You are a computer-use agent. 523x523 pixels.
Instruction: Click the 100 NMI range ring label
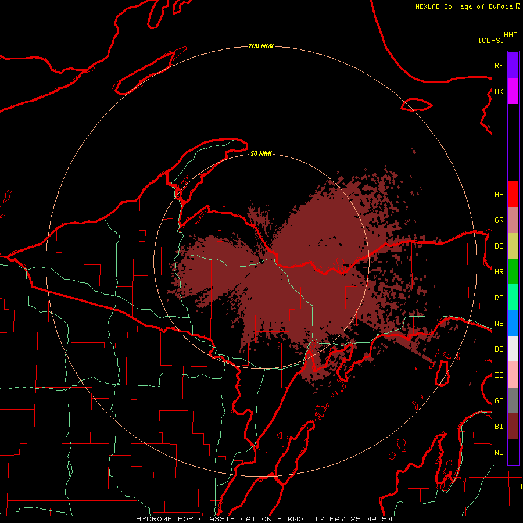click(261, 46)
